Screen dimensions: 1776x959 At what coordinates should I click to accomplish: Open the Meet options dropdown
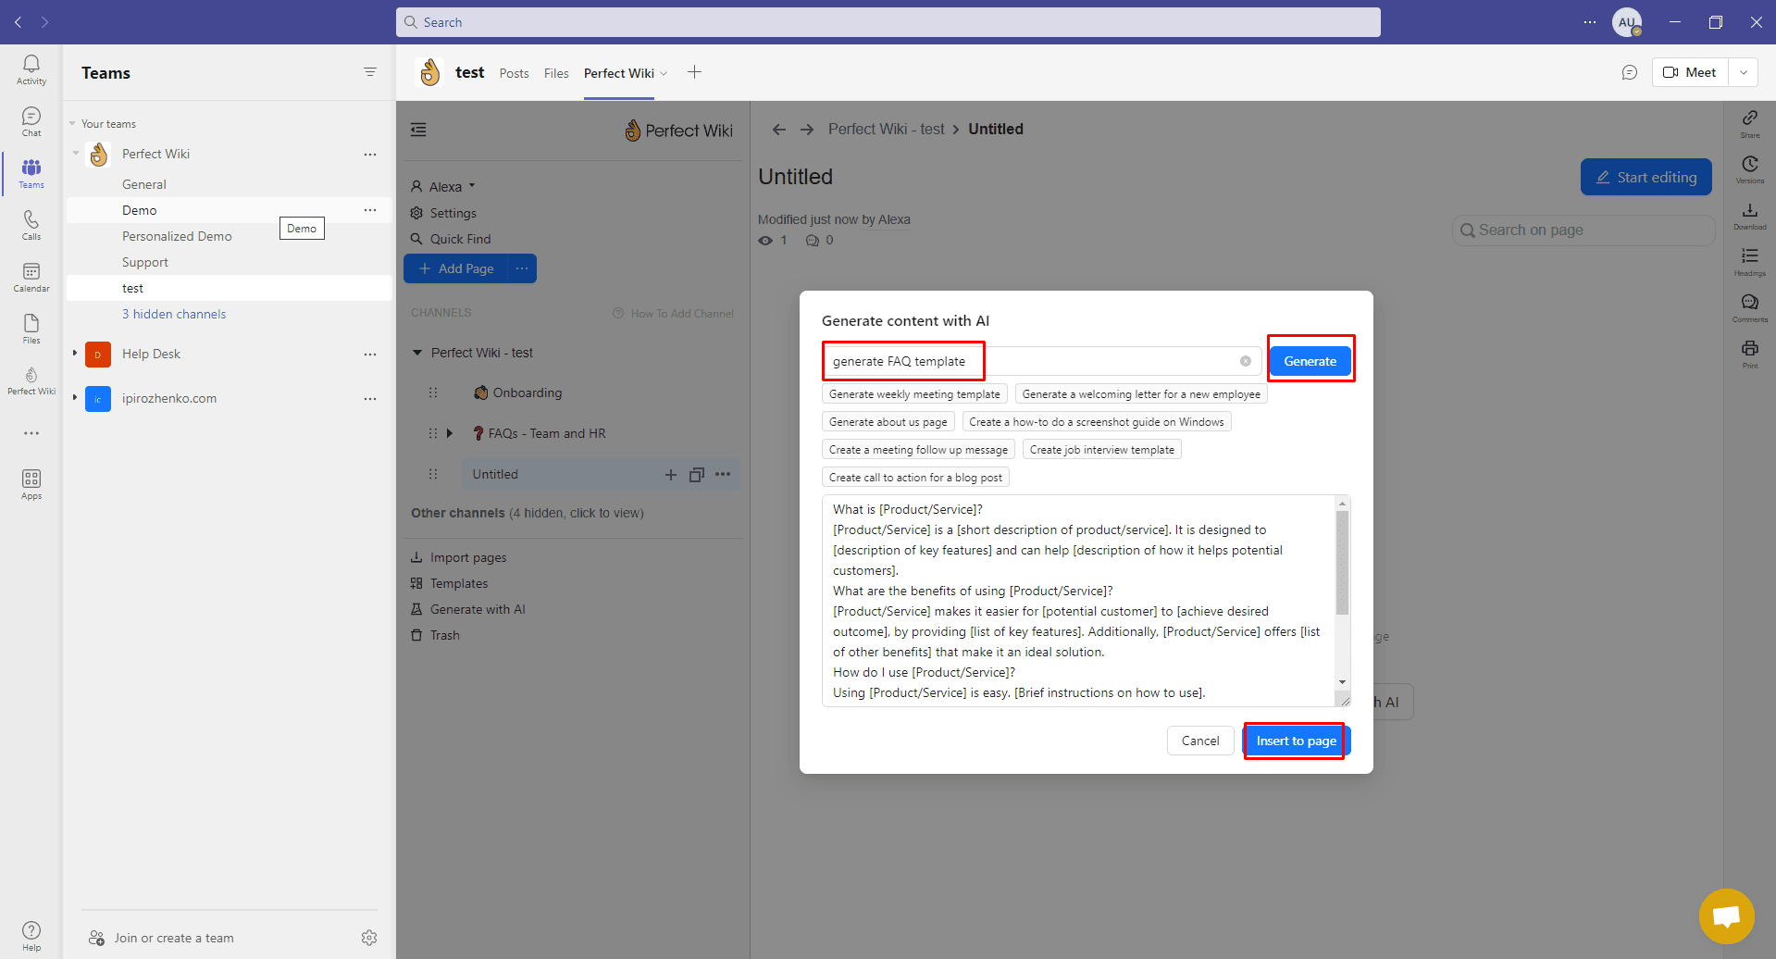pyautogui.click(x=1744, y=72)
